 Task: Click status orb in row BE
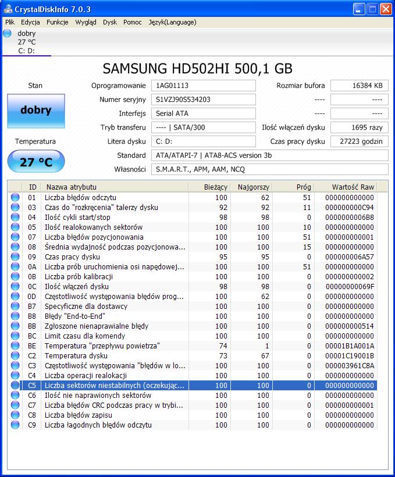point(15,346)
